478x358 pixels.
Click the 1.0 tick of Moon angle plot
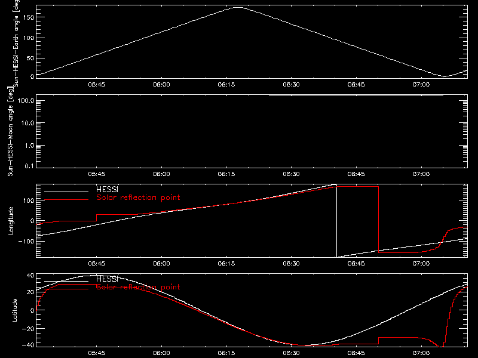[x=29, y=146]
